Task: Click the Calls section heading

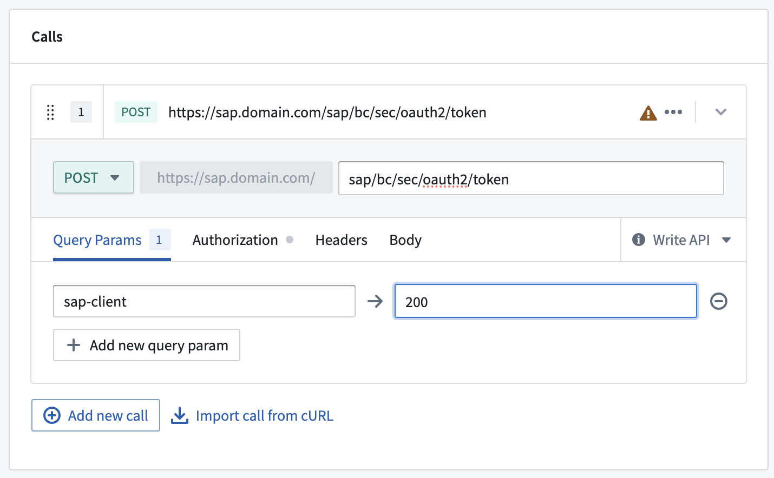Action: click(x=47, y=37)
